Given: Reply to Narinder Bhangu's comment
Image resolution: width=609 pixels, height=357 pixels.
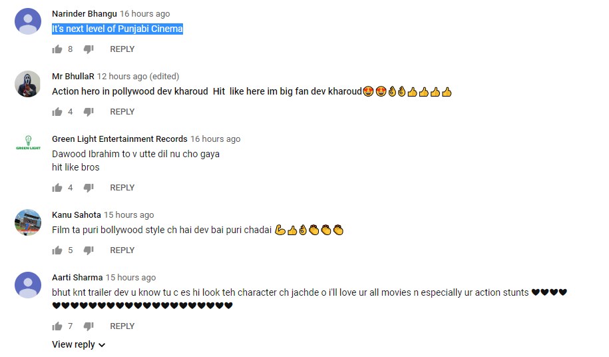Looking at the screenshot, I should tap(122, 49).
